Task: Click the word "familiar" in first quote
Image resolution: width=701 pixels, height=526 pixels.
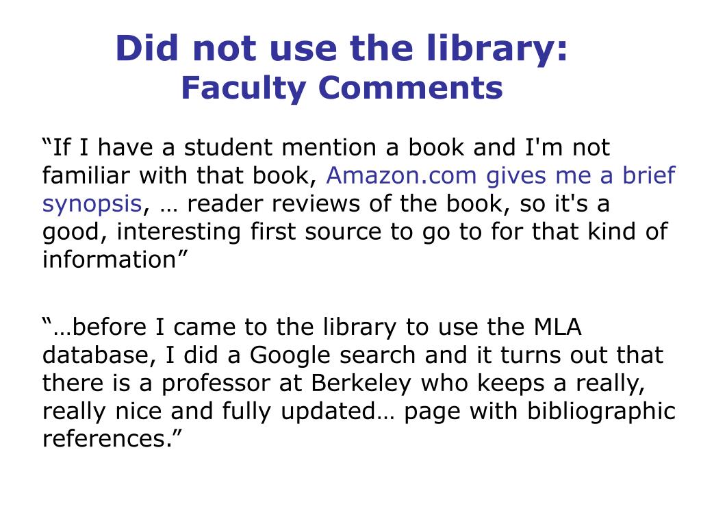Action: point(86,175)
